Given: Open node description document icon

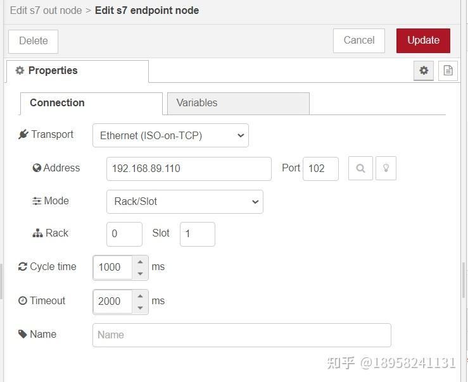Looking at the screenshot, I should coord(448,71).
